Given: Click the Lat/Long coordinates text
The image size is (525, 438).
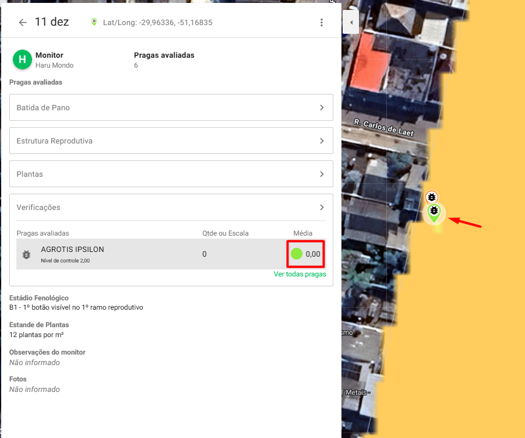Looking at the screenshot, I should [157, 23].
